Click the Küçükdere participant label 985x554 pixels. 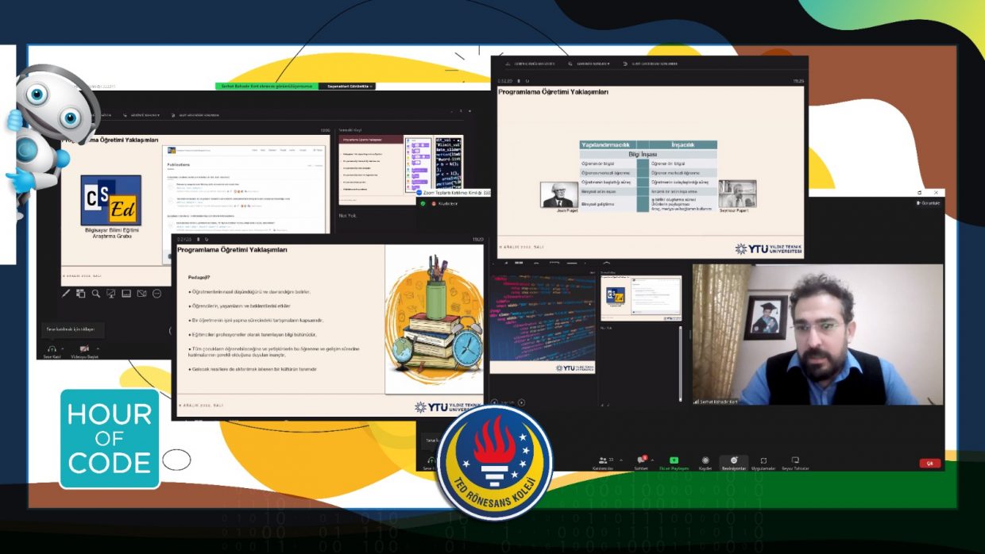[x=448, y=203]
